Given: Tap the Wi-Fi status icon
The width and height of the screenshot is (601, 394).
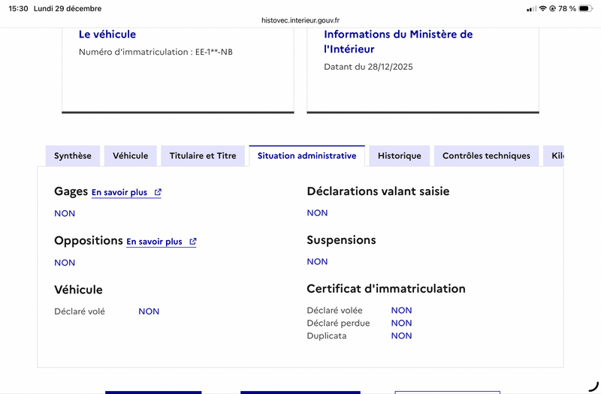Looking at the screenshot, I should [x=542, y=8].
